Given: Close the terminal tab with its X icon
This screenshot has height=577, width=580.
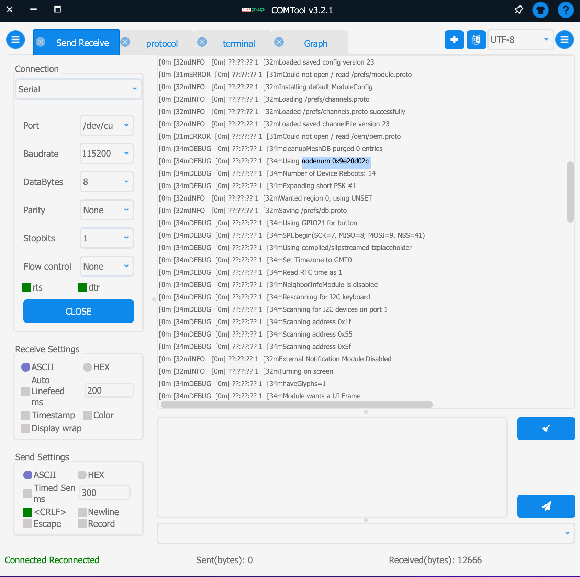Looking at the screenshot, I should click(x=202, y=42).
